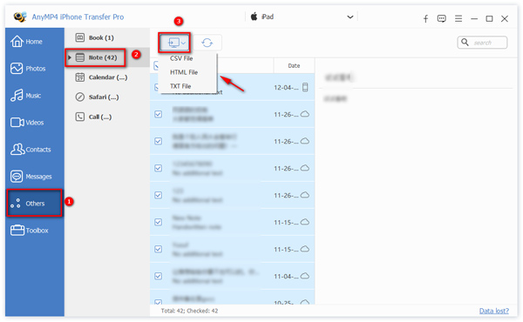The height and width of the screenshot is (322, 523).
Task: Uncheck the first 11-15 note checkbox
Action: [159, 222]
